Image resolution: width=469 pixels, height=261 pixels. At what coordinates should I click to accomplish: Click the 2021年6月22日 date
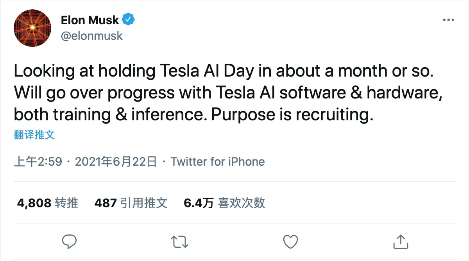coord(116,162)
